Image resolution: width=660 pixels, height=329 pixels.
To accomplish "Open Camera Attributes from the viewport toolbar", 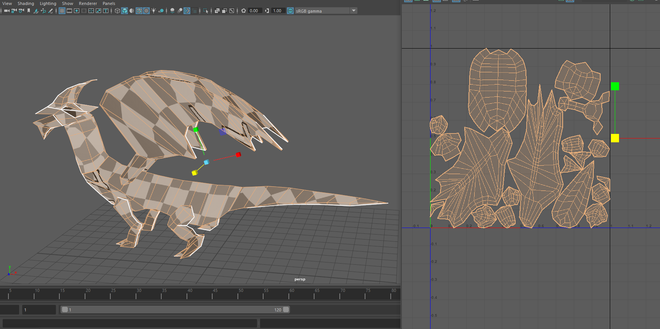I will point(21,11).
